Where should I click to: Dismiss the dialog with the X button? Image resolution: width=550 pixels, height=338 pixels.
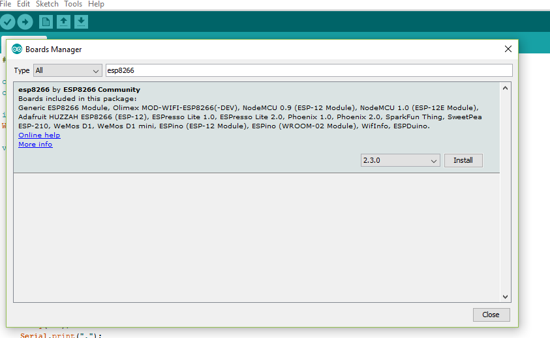508,49
